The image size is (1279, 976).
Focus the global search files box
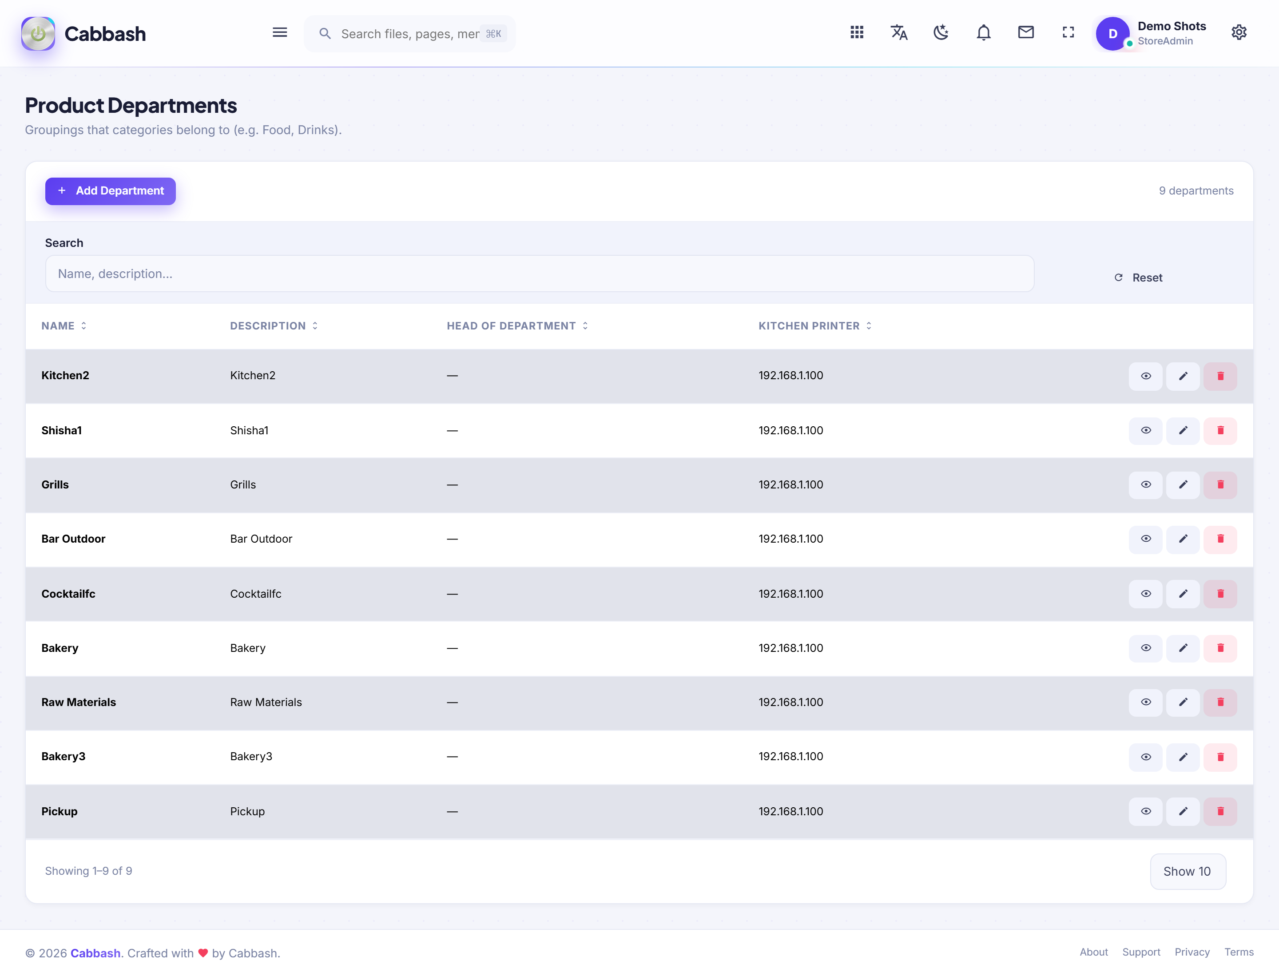[409, 34]
